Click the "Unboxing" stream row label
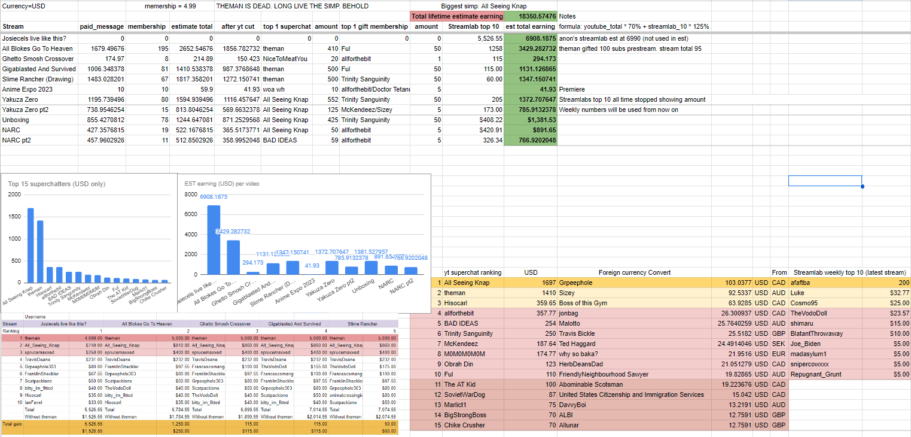Image resolution: width=911 pixels, height=437 pixels. click(39, 120)
